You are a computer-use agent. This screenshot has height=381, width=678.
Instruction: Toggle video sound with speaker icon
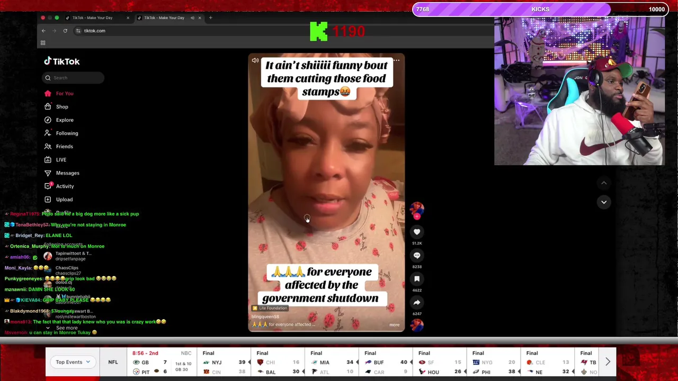(x=255, y=60)
